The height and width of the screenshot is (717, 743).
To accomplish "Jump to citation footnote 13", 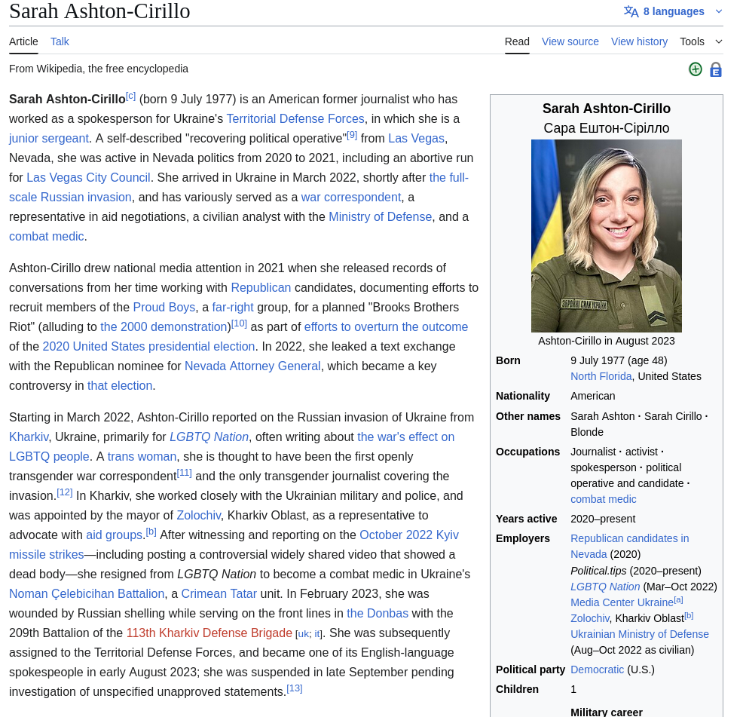I will click(x=294, y=688).
